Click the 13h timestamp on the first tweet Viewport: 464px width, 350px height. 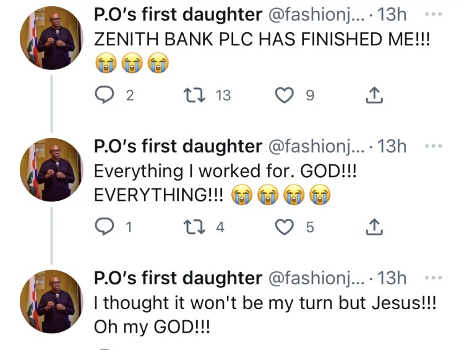[391, 15]
